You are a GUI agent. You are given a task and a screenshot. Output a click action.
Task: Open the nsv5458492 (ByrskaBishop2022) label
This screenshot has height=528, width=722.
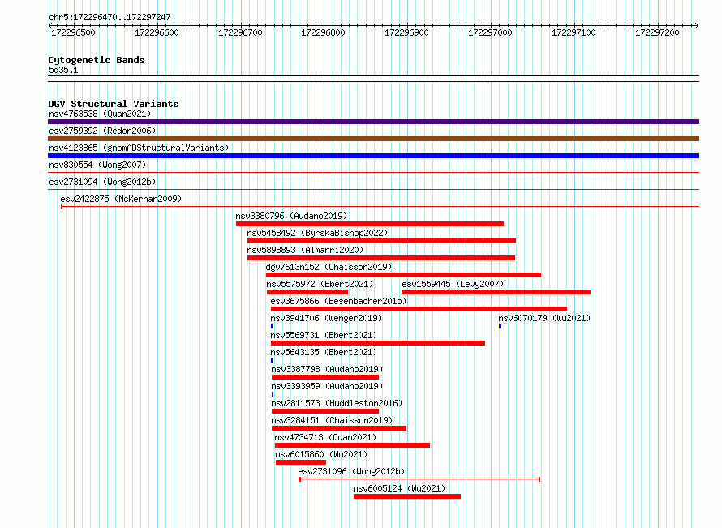(317, 233)
